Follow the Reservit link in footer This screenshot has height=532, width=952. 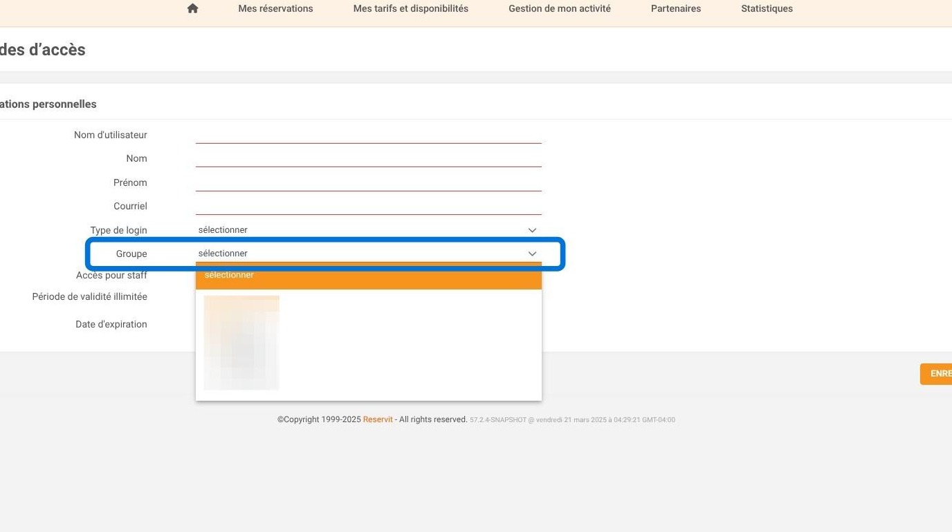pos(378,419)
